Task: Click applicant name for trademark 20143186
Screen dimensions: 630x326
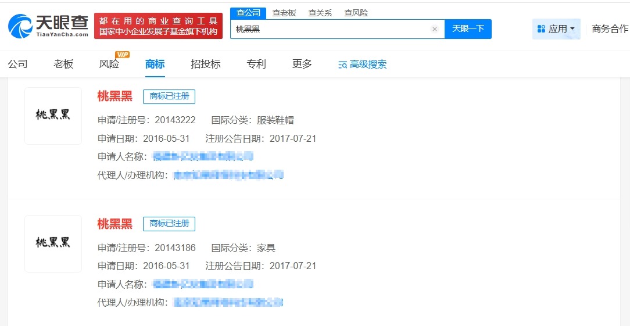Action: click(203, 284)
